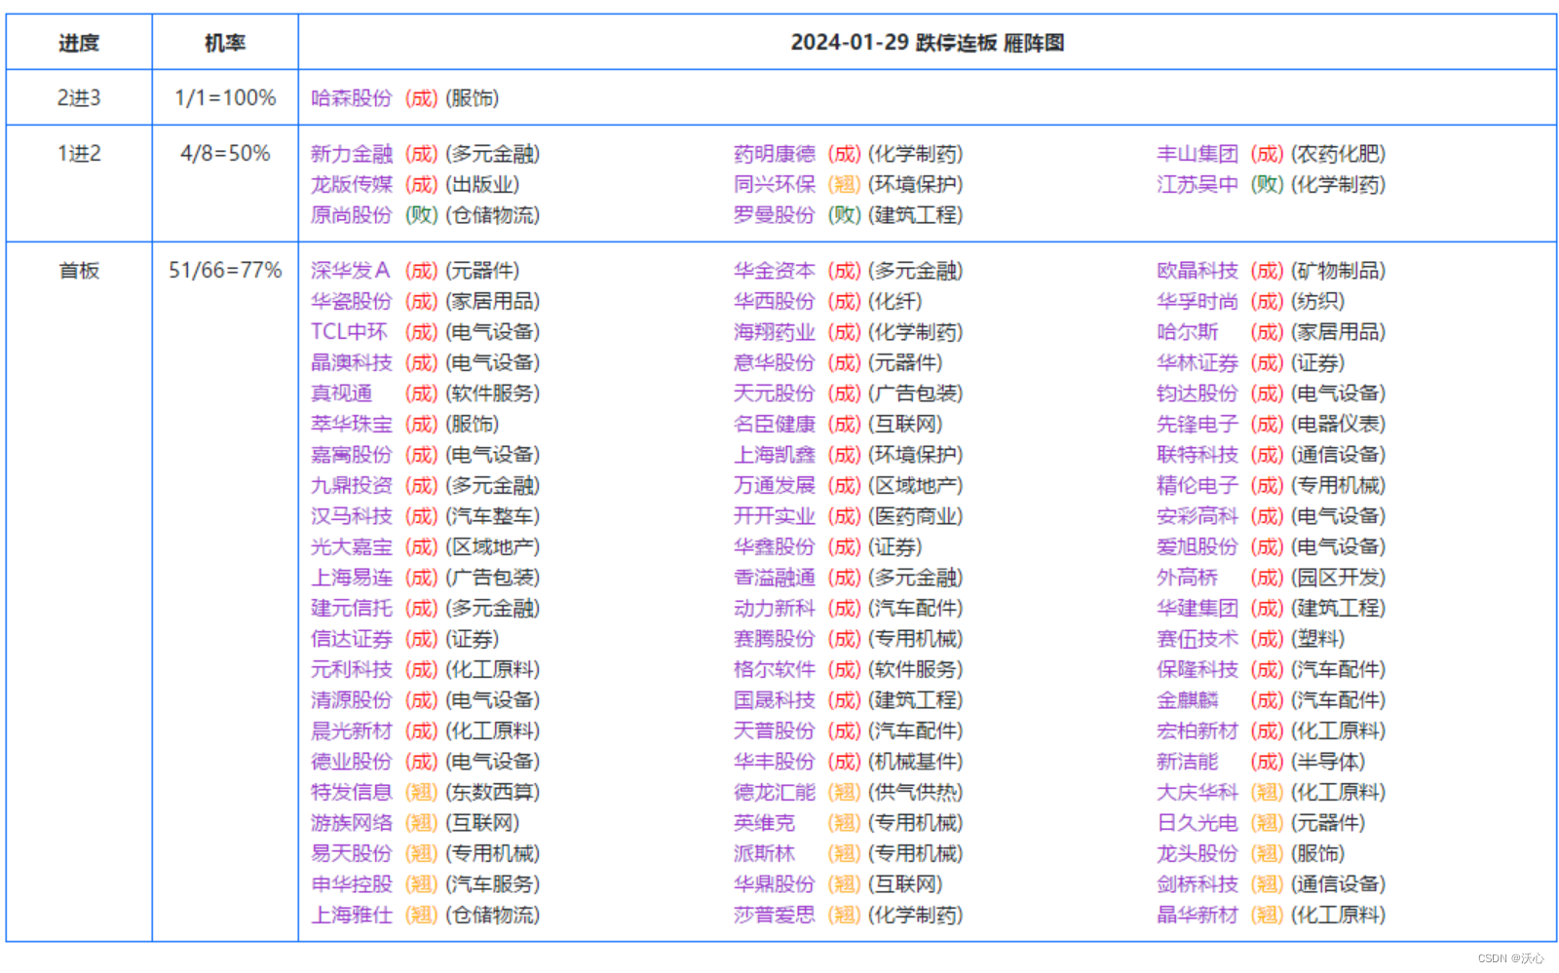Click the 晶澳科技 stock name
Screen dimensions: 1559x973
coord(351,362)
